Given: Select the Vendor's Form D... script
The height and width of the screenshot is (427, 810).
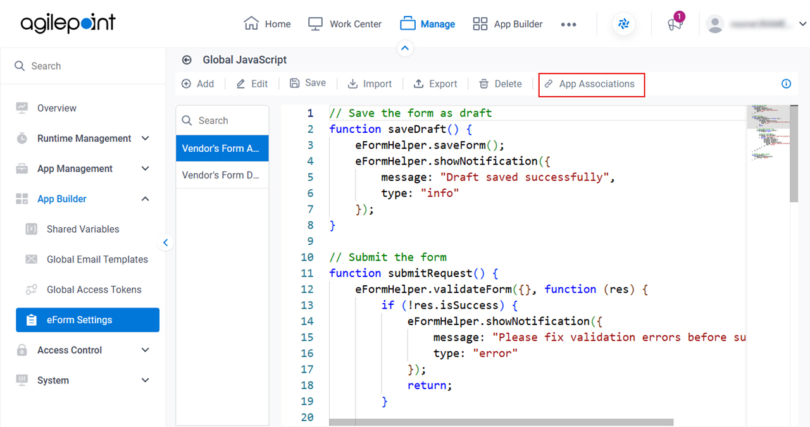Looking at the screenshot, I should pos(222,175).
